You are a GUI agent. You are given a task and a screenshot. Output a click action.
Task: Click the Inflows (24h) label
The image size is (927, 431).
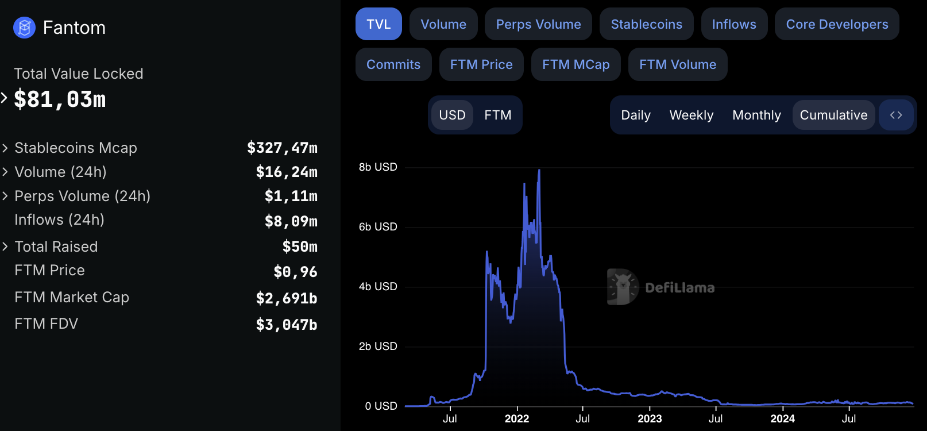(x=59, y=220)
